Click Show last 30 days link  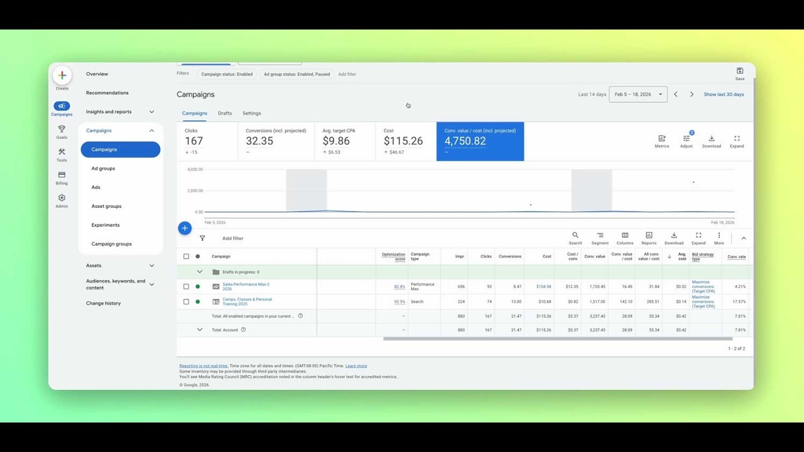click(724, 94)
